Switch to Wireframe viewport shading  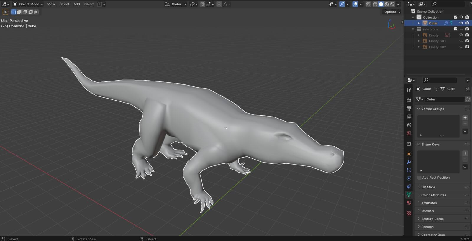(x=375, y=4)
